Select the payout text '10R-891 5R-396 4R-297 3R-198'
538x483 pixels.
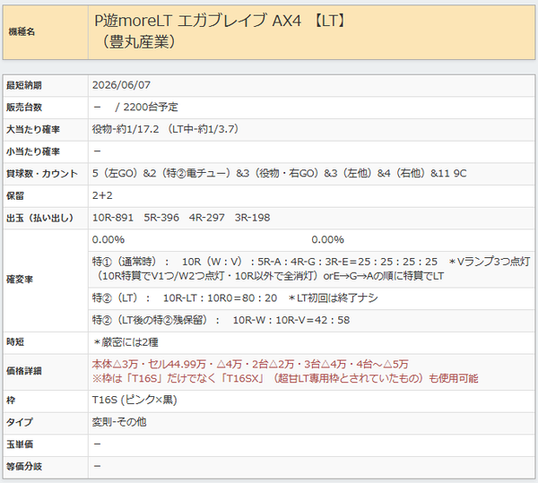[181, 218]
